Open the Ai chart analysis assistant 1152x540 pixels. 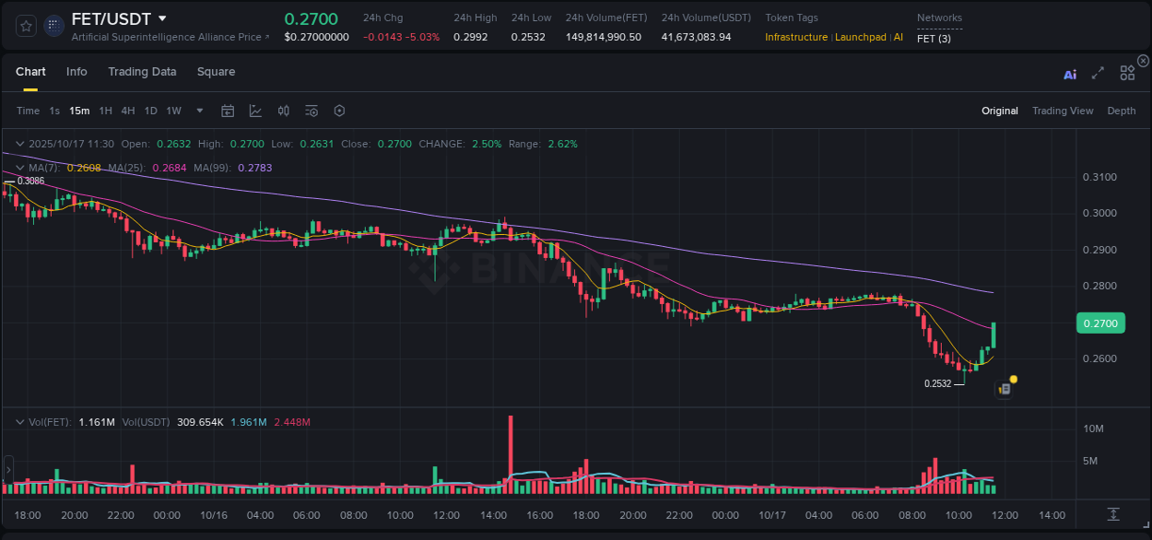tap(1069, 75)
